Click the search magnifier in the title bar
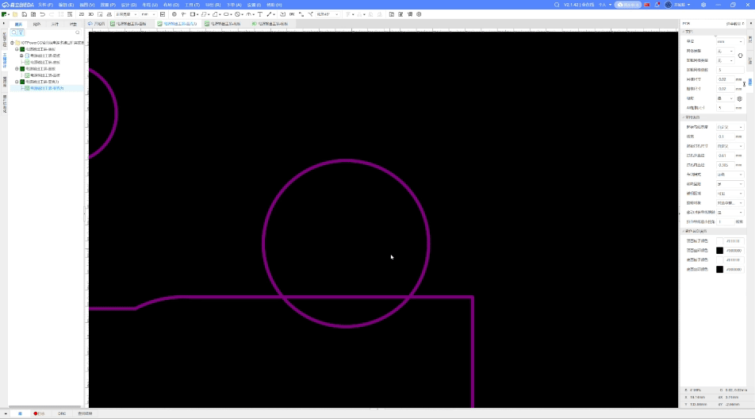 [557, 5]
